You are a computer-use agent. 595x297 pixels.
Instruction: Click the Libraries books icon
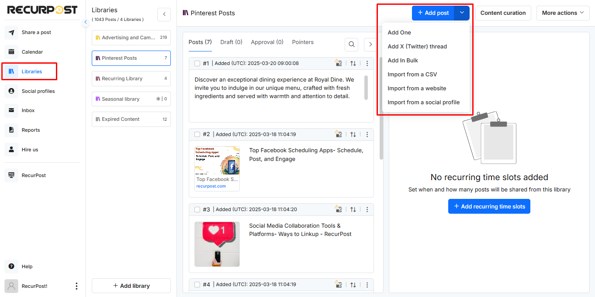tap(11, 72)
